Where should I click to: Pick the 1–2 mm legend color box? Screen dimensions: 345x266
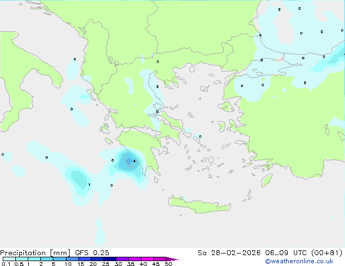pyautogui.click(x=34, y=259)
